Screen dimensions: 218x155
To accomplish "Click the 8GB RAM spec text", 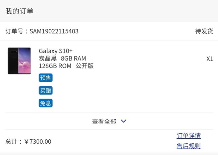I will point(73,58).
